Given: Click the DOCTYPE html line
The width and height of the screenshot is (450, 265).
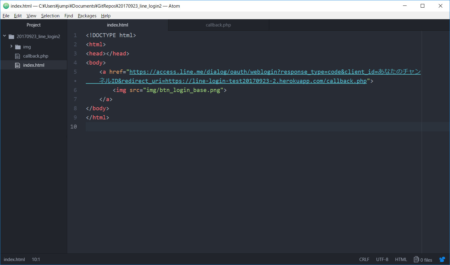Looking at the screenshot, I should pos(111,35).
